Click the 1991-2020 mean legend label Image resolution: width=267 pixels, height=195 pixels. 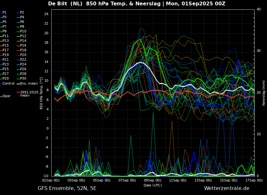tap(29, 94)
